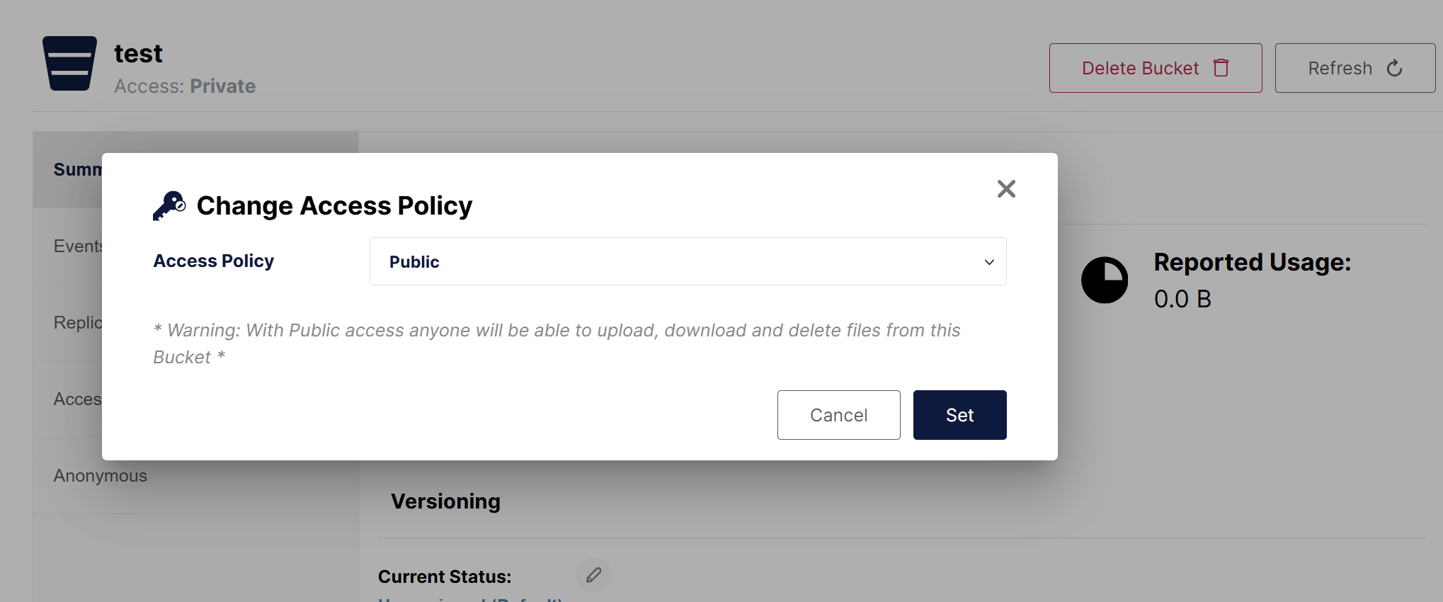Click the pencil icon beside Current Status
The image size is (1443, 602).
point(593,575)
